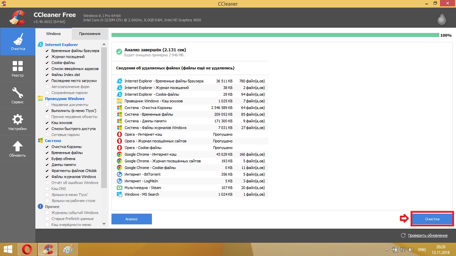Viewport: 456px width, 256px height.
Task: Click Chrome icon in Google Chrome Интернет-кэш row
Action: tap(119, 155)
